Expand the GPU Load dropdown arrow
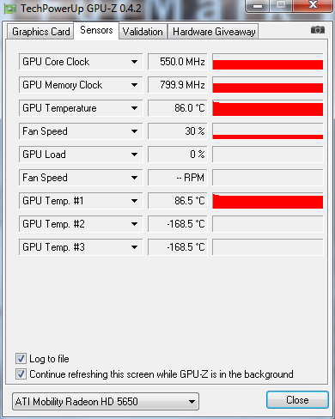 point(134,155)
